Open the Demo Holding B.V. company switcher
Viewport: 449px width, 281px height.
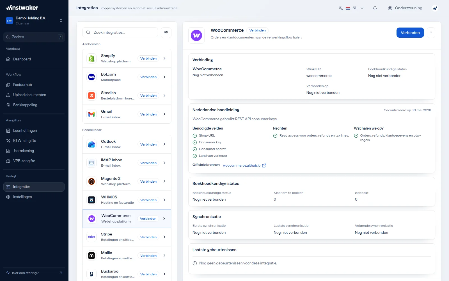34,21
